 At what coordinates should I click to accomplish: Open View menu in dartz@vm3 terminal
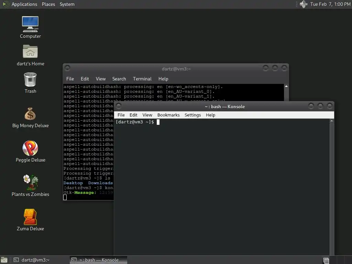click(101, 79)
